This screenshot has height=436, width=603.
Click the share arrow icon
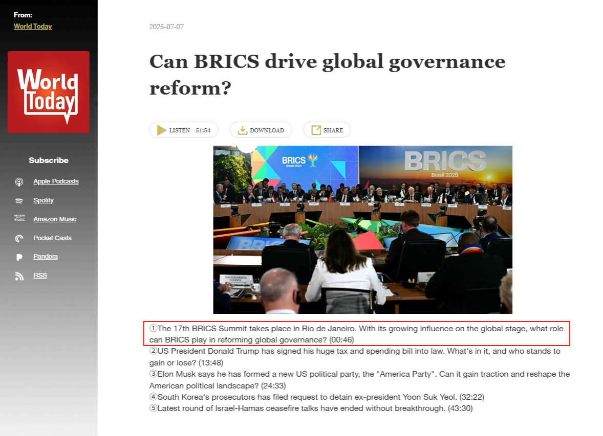pyautogui.click(x=316, y=130)
